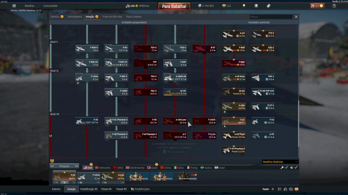
Task: Open the main hamburger menu
Action: click(14, 6)
